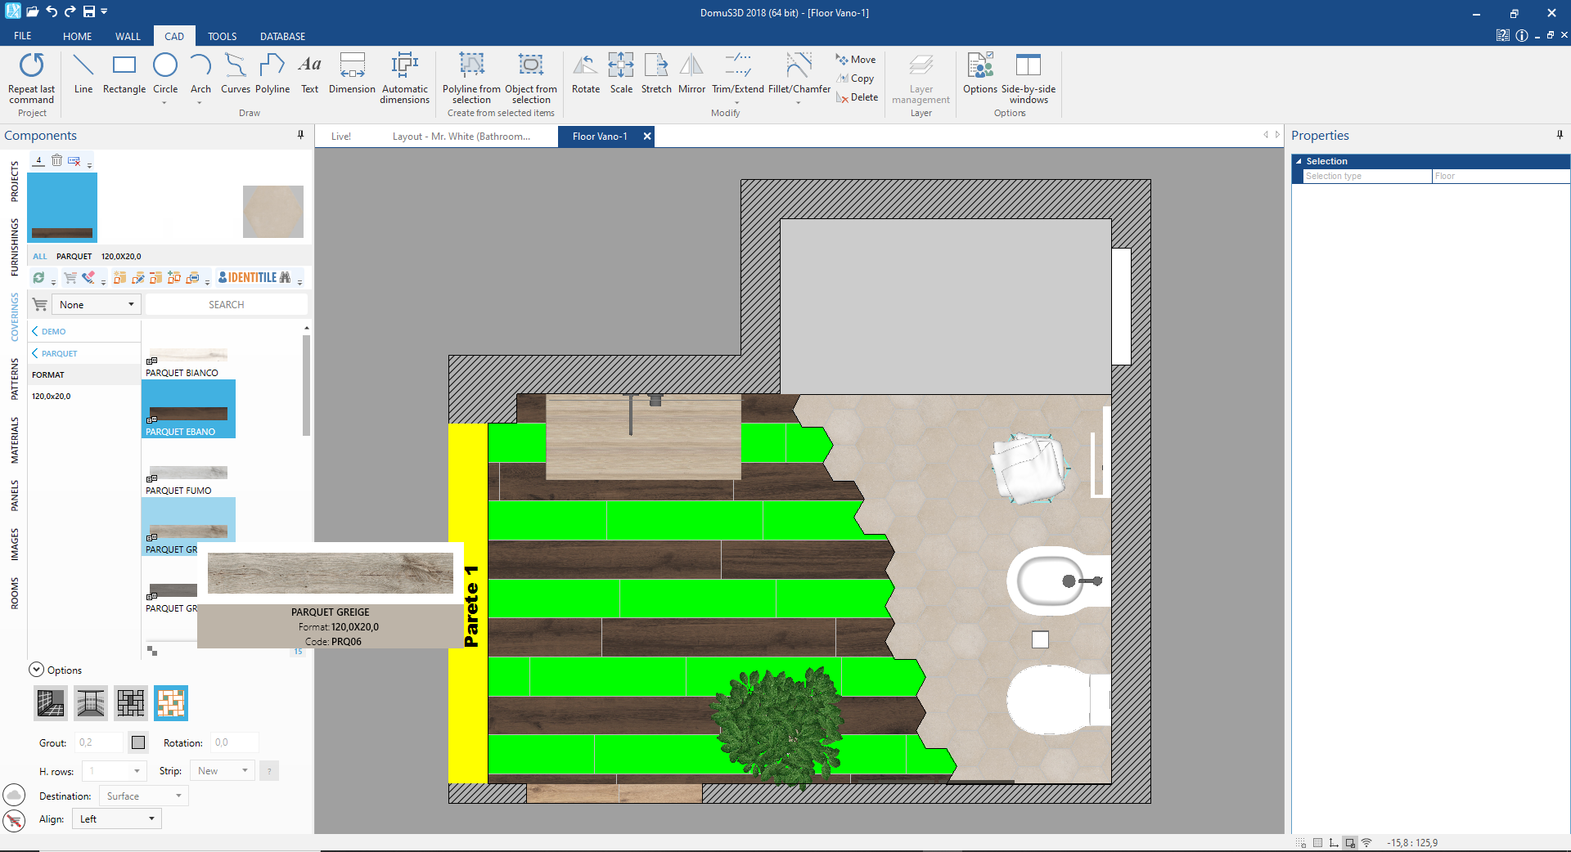This screenshot has height=852, width=1571.
Task: Go back to PARQUET category
Action: [x=54, y=353]
